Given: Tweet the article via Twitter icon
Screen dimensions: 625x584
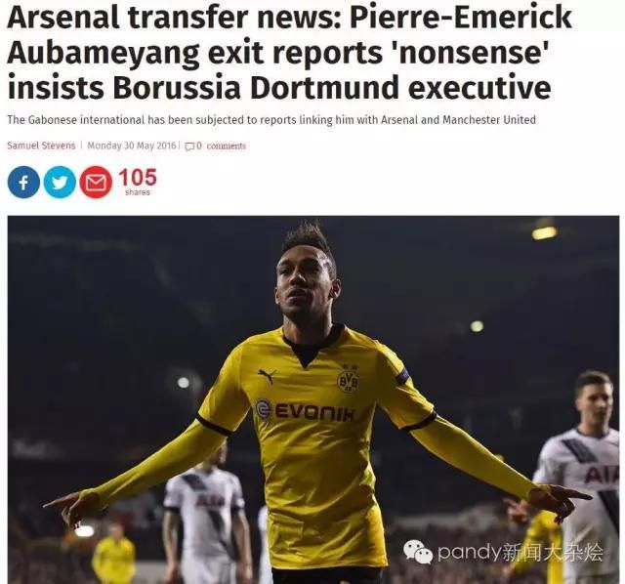Looking at the screenshot, I should tap(60, 183).
